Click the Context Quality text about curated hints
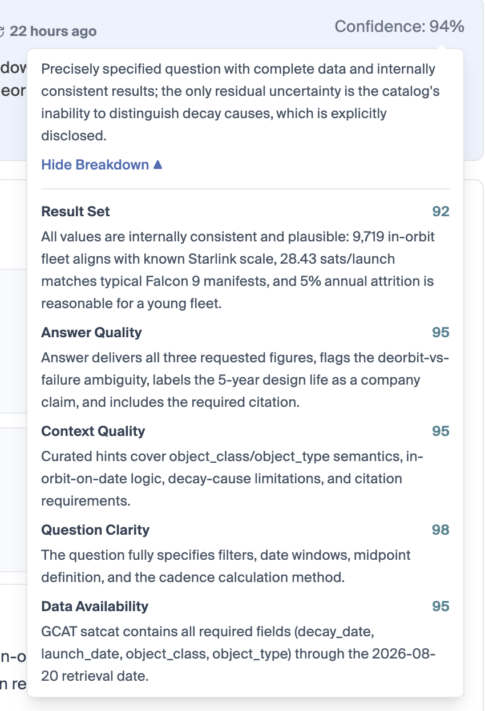 click(233, 479)
